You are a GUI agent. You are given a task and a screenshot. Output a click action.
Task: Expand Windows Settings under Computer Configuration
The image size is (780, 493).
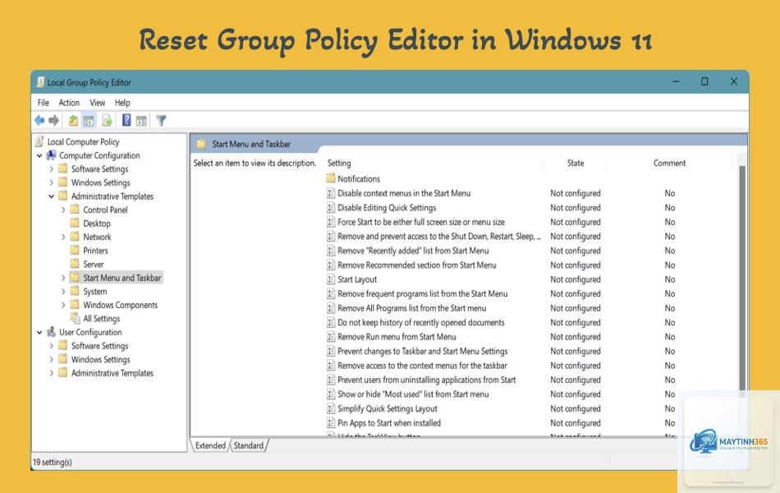coord(51,182)
